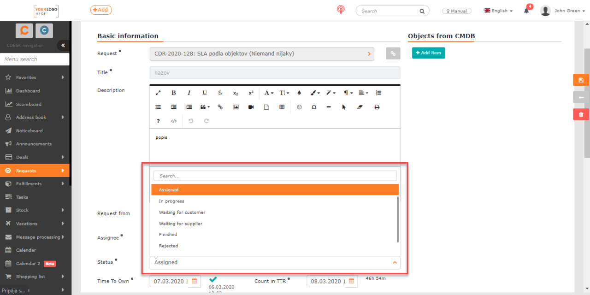The width and height of the screenshot is (590, 295).
Task: Toggle fullscreen in the description editor
Action: pos(158,93)
